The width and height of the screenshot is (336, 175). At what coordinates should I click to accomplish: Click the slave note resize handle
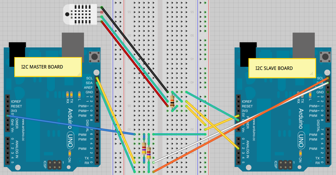(x=311, y=74)
